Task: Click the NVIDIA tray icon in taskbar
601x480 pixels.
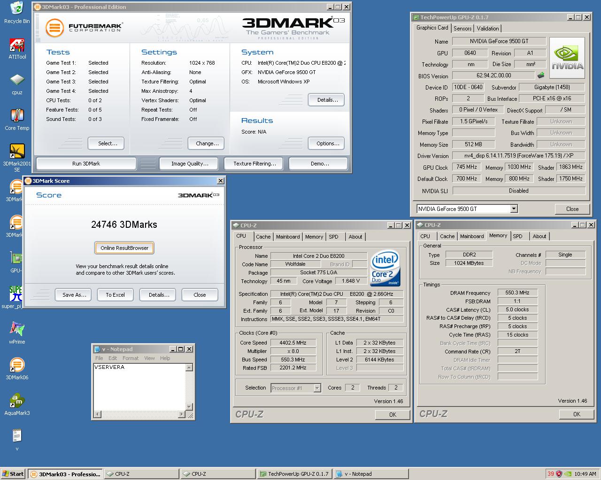Action: pos(568,474)
